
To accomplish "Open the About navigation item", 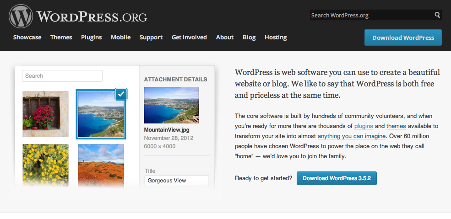I will [225, 37].
